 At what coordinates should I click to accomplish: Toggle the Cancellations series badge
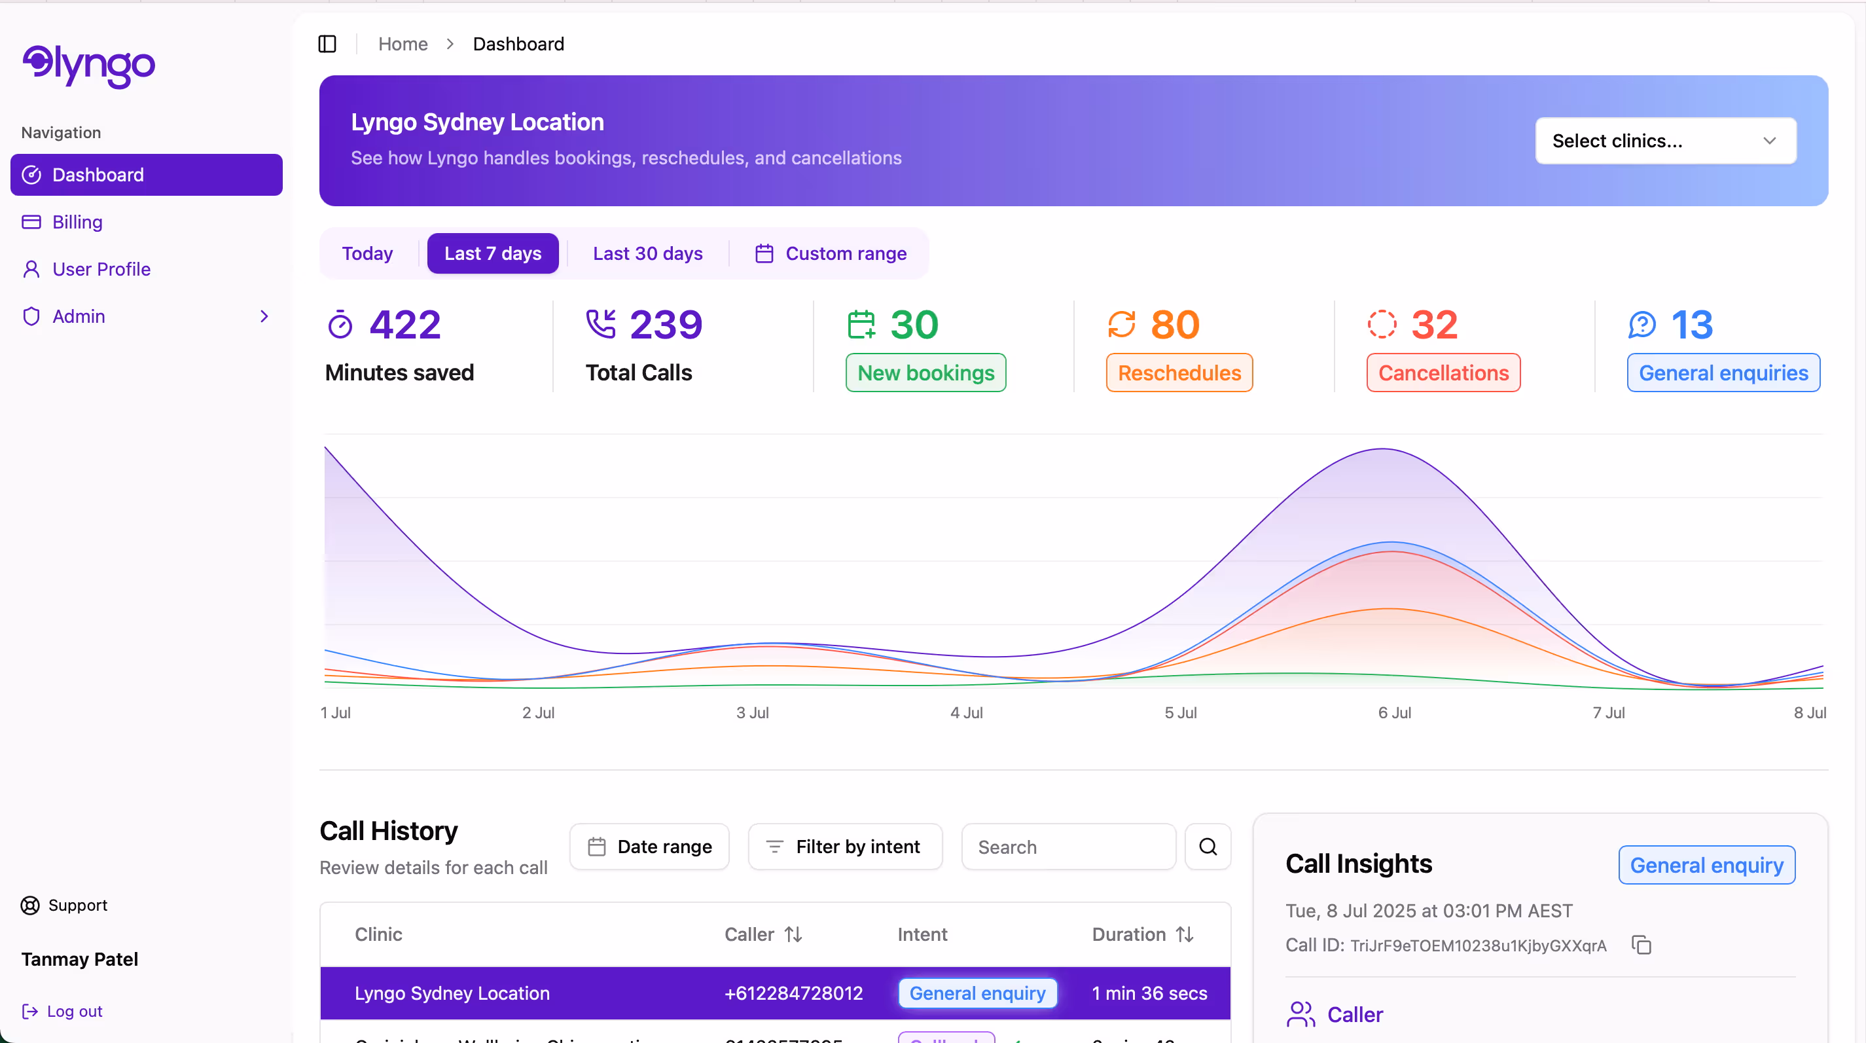1443,373
